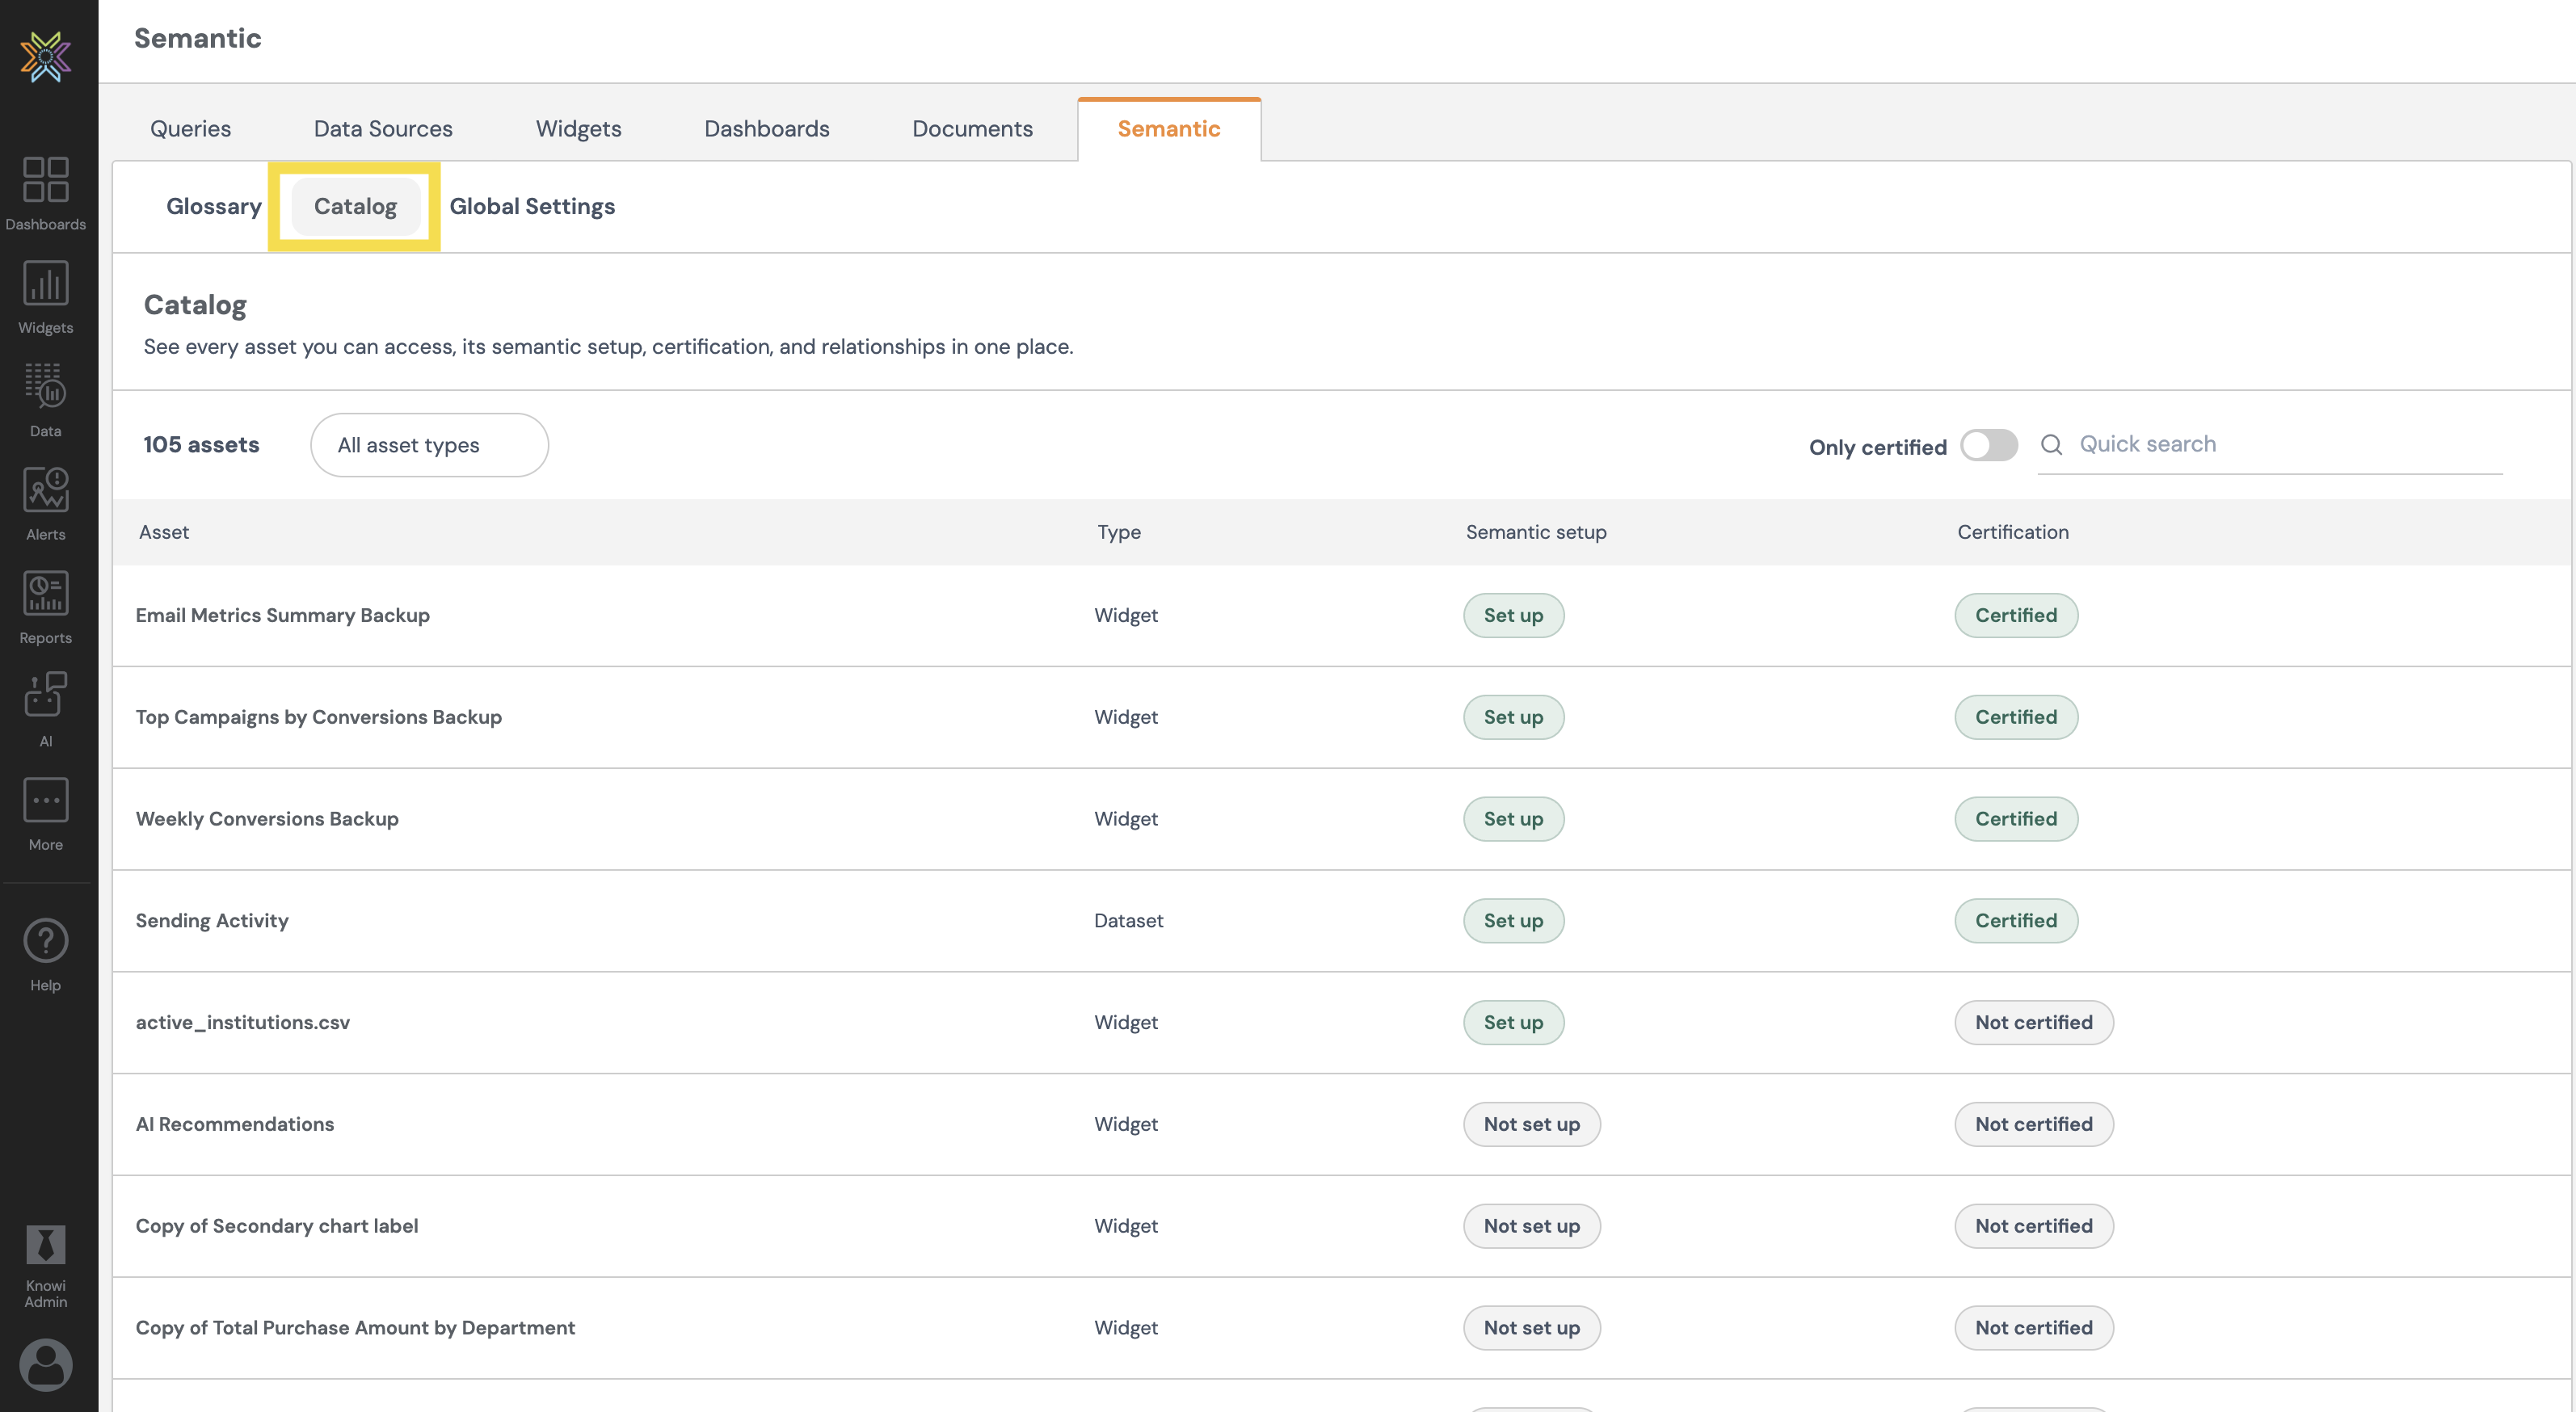Click Certified badge for Email Metrics Summary Backup

pyautogui.click(x=2016, y=615)
